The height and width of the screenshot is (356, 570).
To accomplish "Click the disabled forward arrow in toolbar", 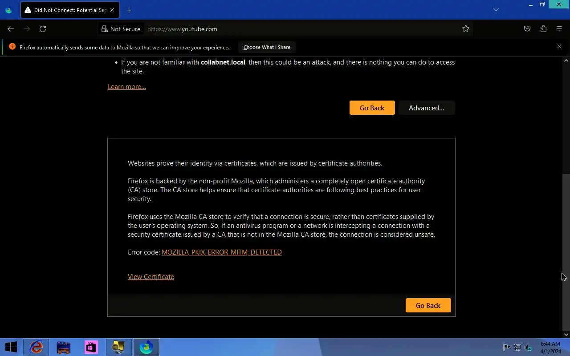I will (27, 29).
